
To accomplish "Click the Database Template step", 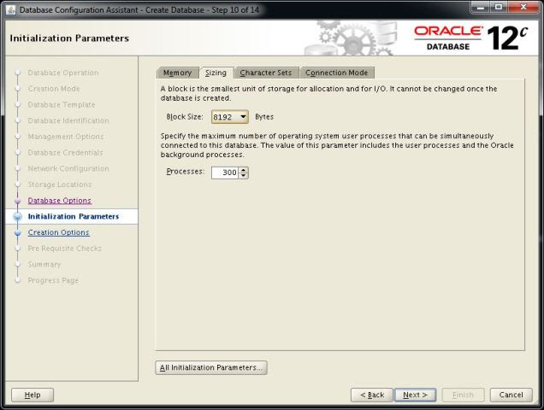I will [62, 105].
